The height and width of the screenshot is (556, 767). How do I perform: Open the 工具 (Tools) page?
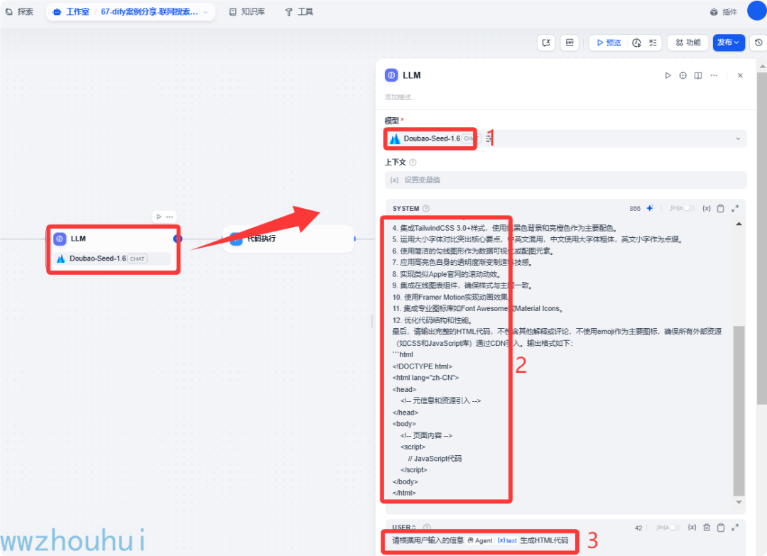[299, 12]
